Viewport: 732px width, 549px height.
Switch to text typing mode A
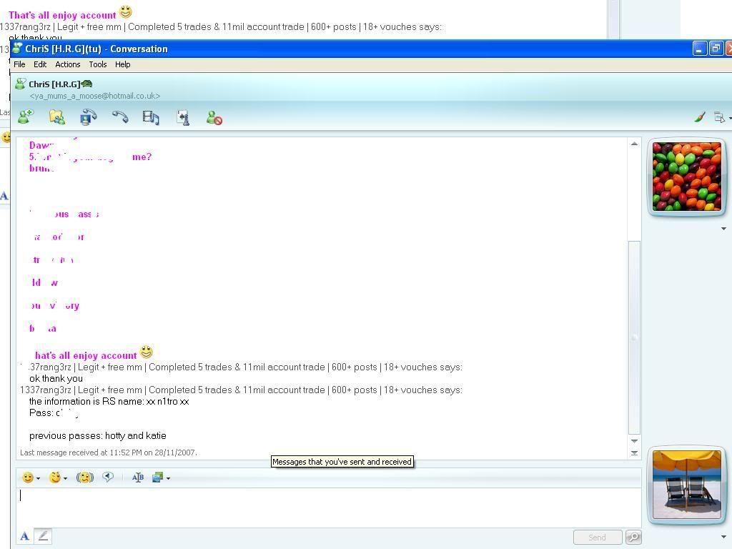[25, 536]
